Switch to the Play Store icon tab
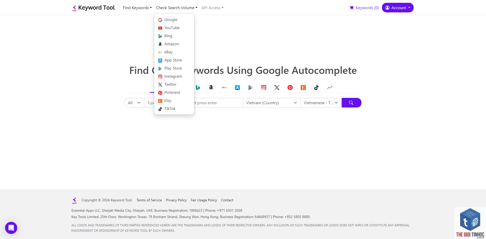Screen dimensions: 486x239 pyautogui.click(x=251, y=88)
